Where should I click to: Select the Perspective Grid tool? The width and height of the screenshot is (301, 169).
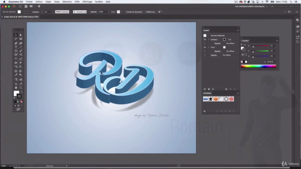(x=21, y=67)
